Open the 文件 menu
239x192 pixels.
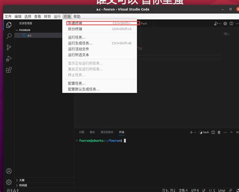click(x=8, y=17)
